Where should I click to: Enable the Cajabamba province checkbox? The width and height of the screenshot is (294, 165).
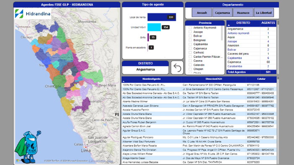tap(190, 44)
